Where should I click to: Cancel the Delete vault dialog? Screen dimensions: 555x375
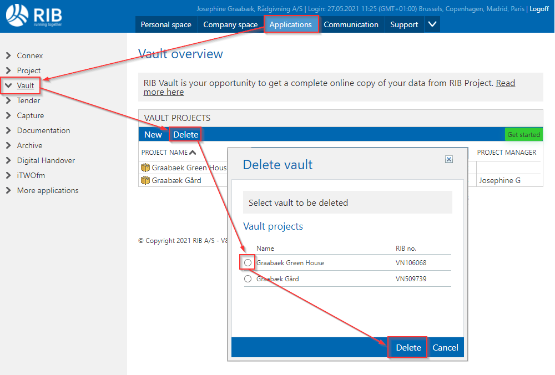point(445,348)
